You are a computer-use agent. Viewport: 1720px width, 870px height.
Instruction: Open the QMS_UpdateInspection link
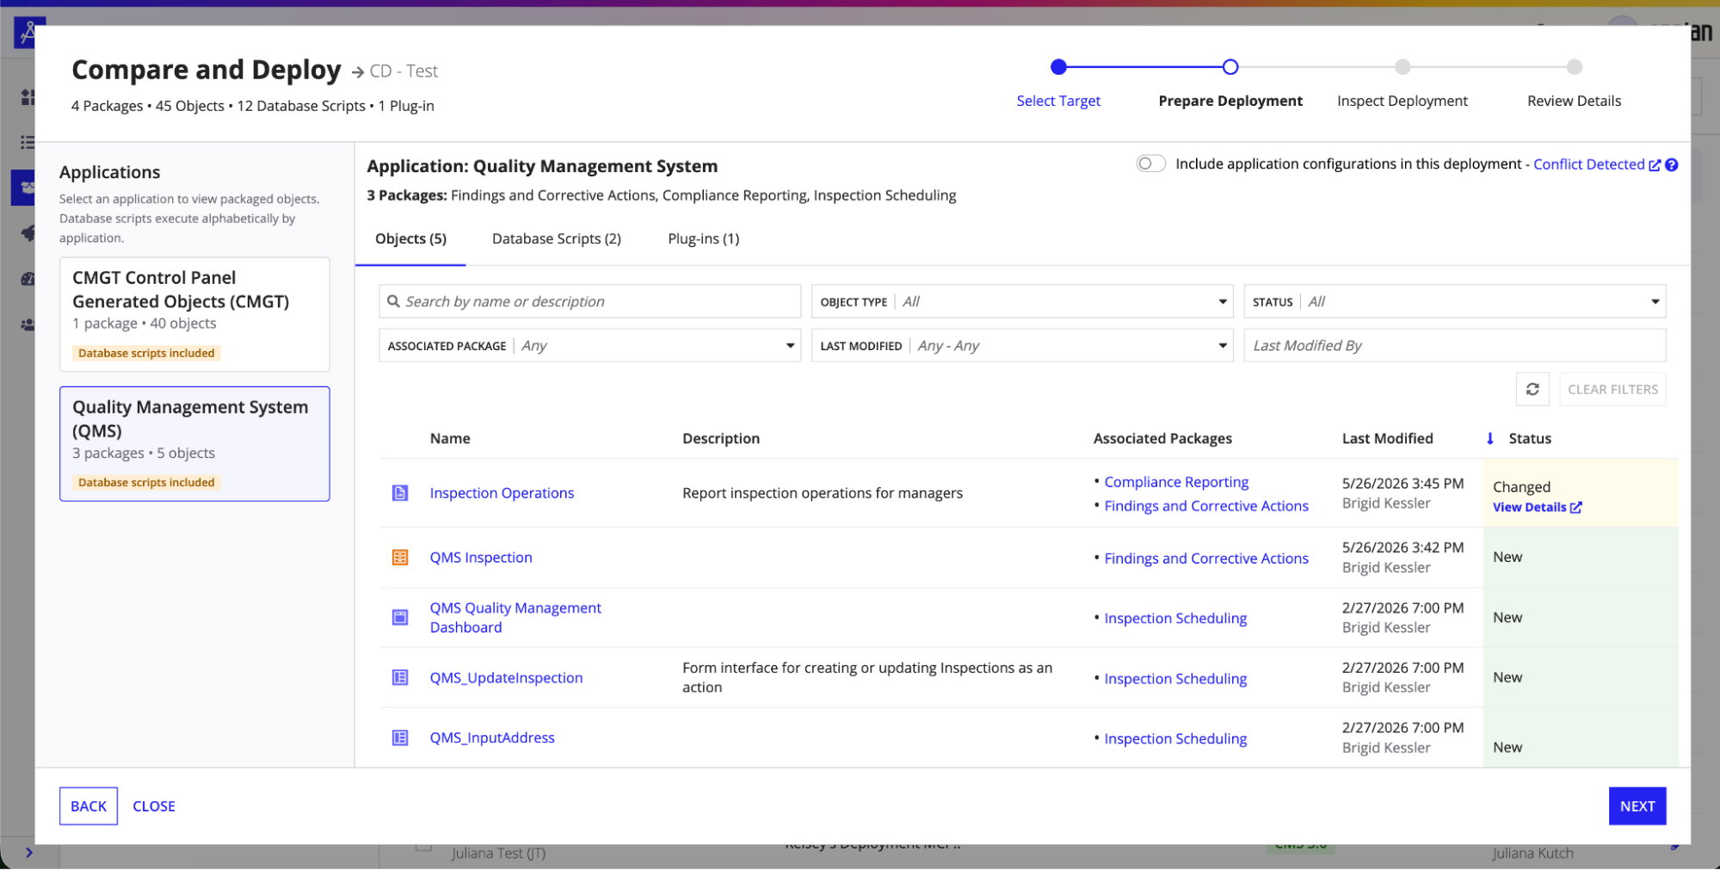tap(506, 677)
